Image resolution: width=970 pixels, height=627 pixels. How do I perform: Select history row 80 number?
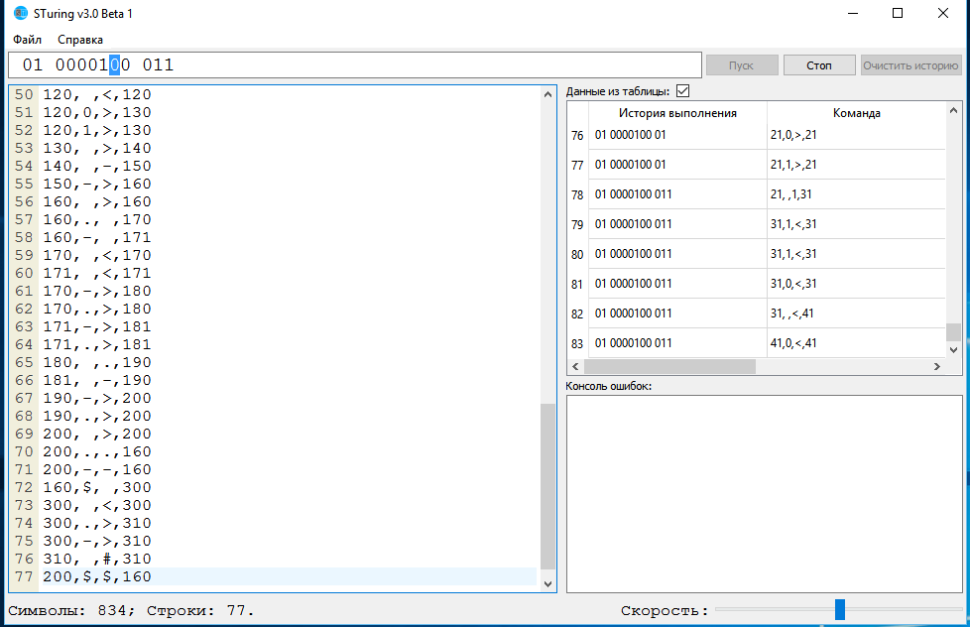[577, 254]
